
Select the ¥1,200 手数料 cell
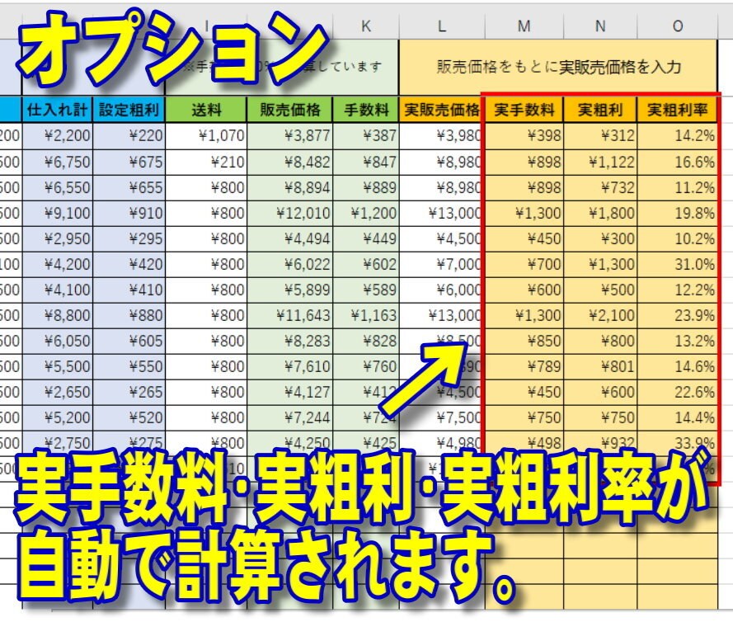click(x=366, y=214)
